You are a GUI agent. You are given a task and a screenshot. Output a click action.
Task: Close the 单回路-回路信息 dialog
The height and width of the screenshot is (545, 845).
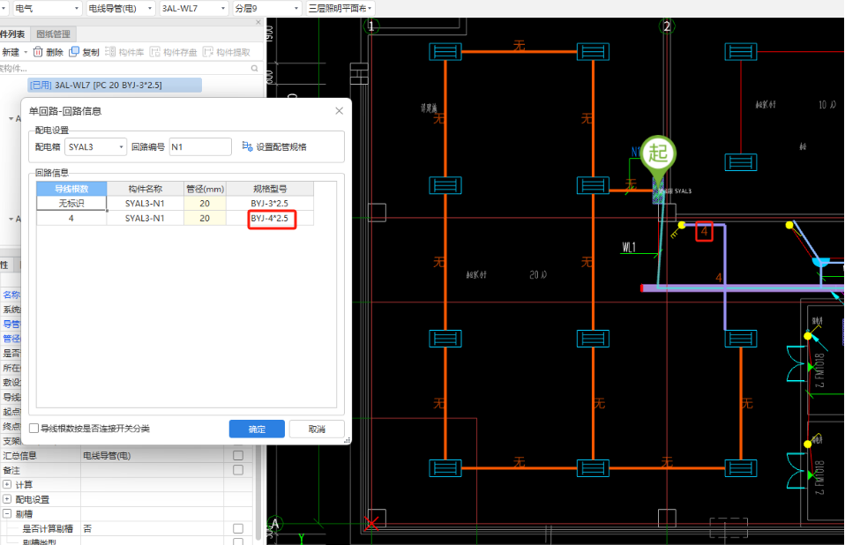coord(339,111)
